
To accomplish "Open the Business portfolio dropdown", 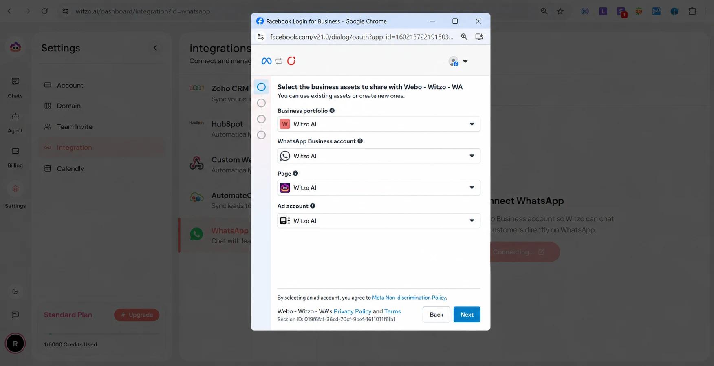I will click(379, 124).
